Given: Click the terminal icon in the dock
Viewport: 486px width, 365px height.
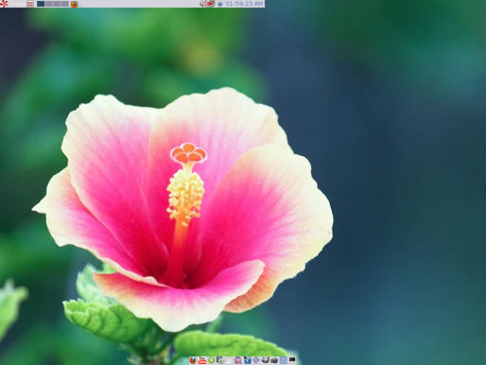Looking at the screenshot, I should pos(292,359).
